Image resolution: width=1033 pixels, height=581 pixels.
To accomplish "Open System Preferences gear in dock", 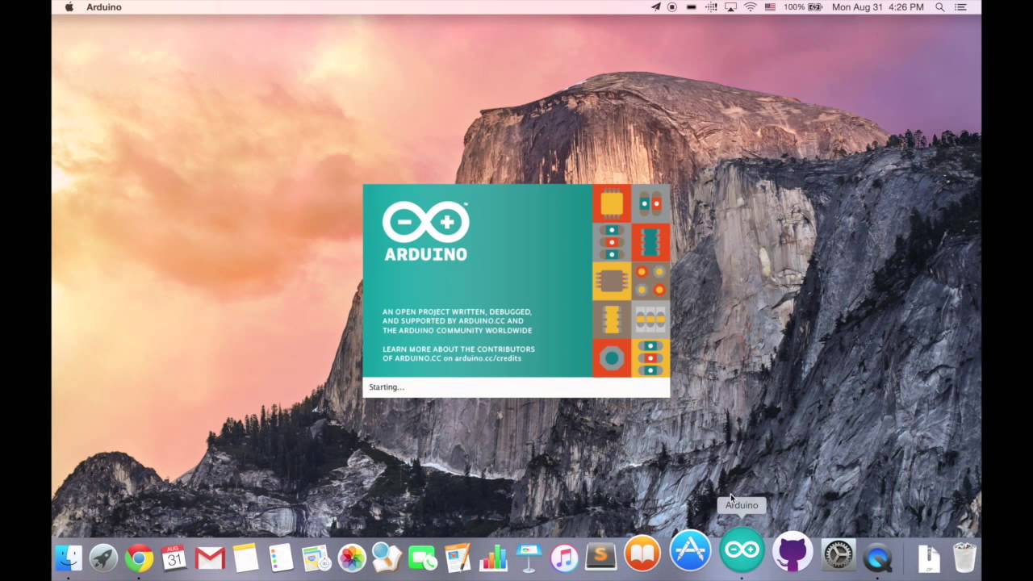I will point(839,556).
